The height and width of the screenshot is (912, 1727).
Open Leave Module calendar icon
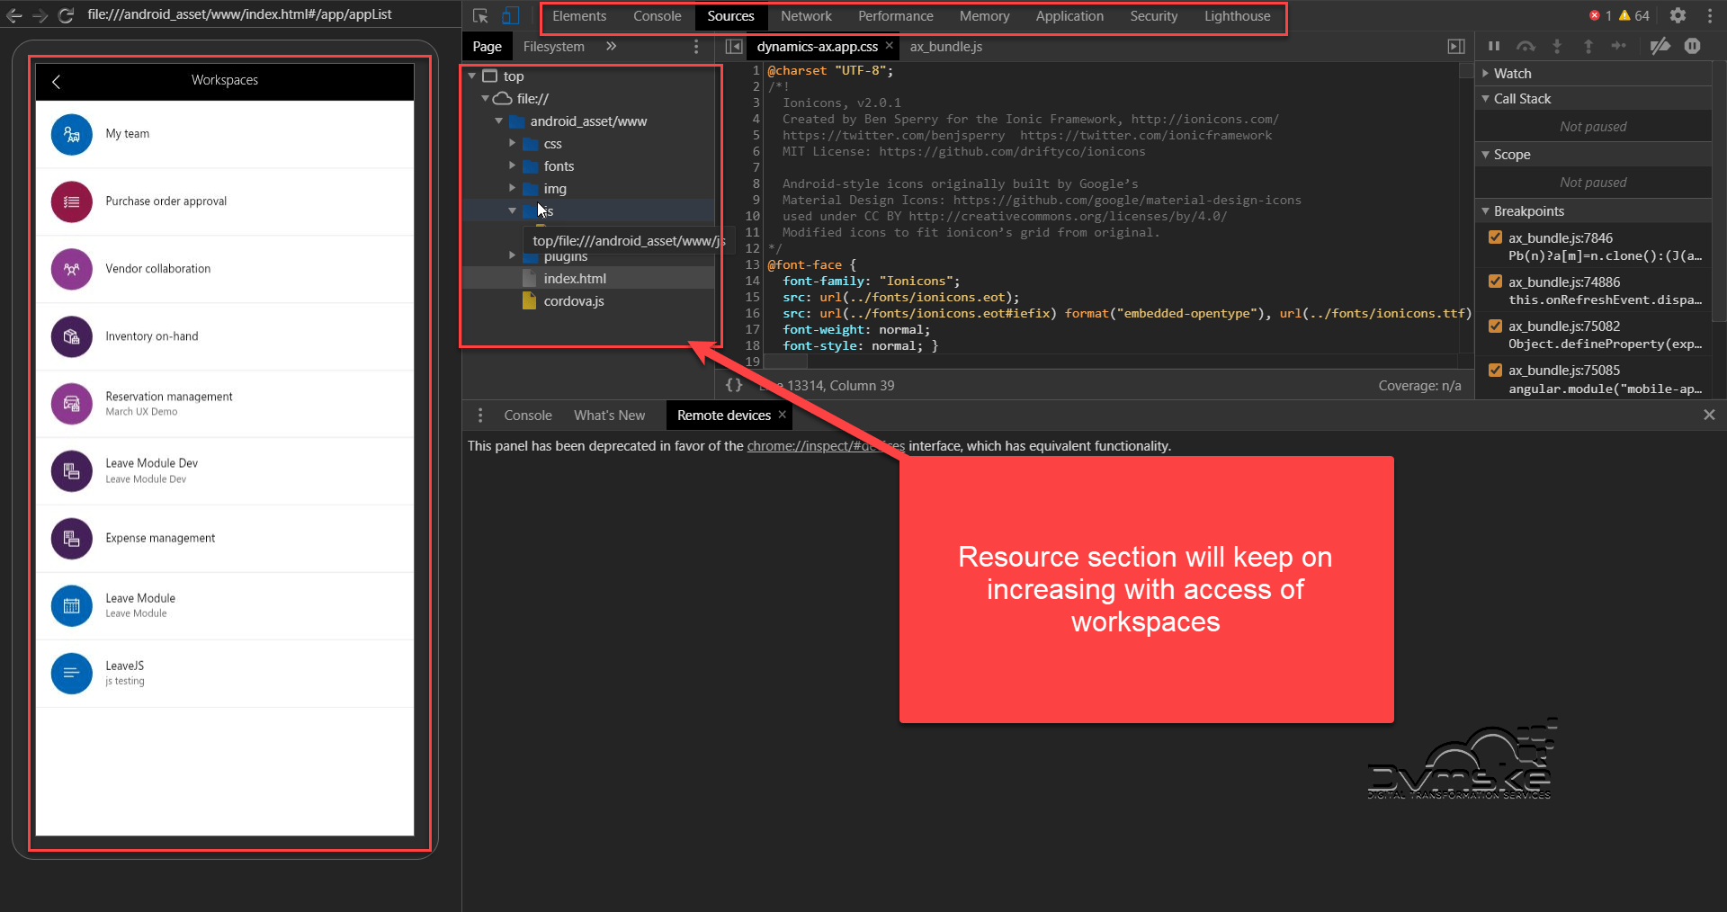72,606
